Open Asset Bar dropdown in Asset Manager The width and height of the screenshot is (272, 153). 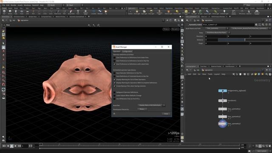tap(151, 105)
